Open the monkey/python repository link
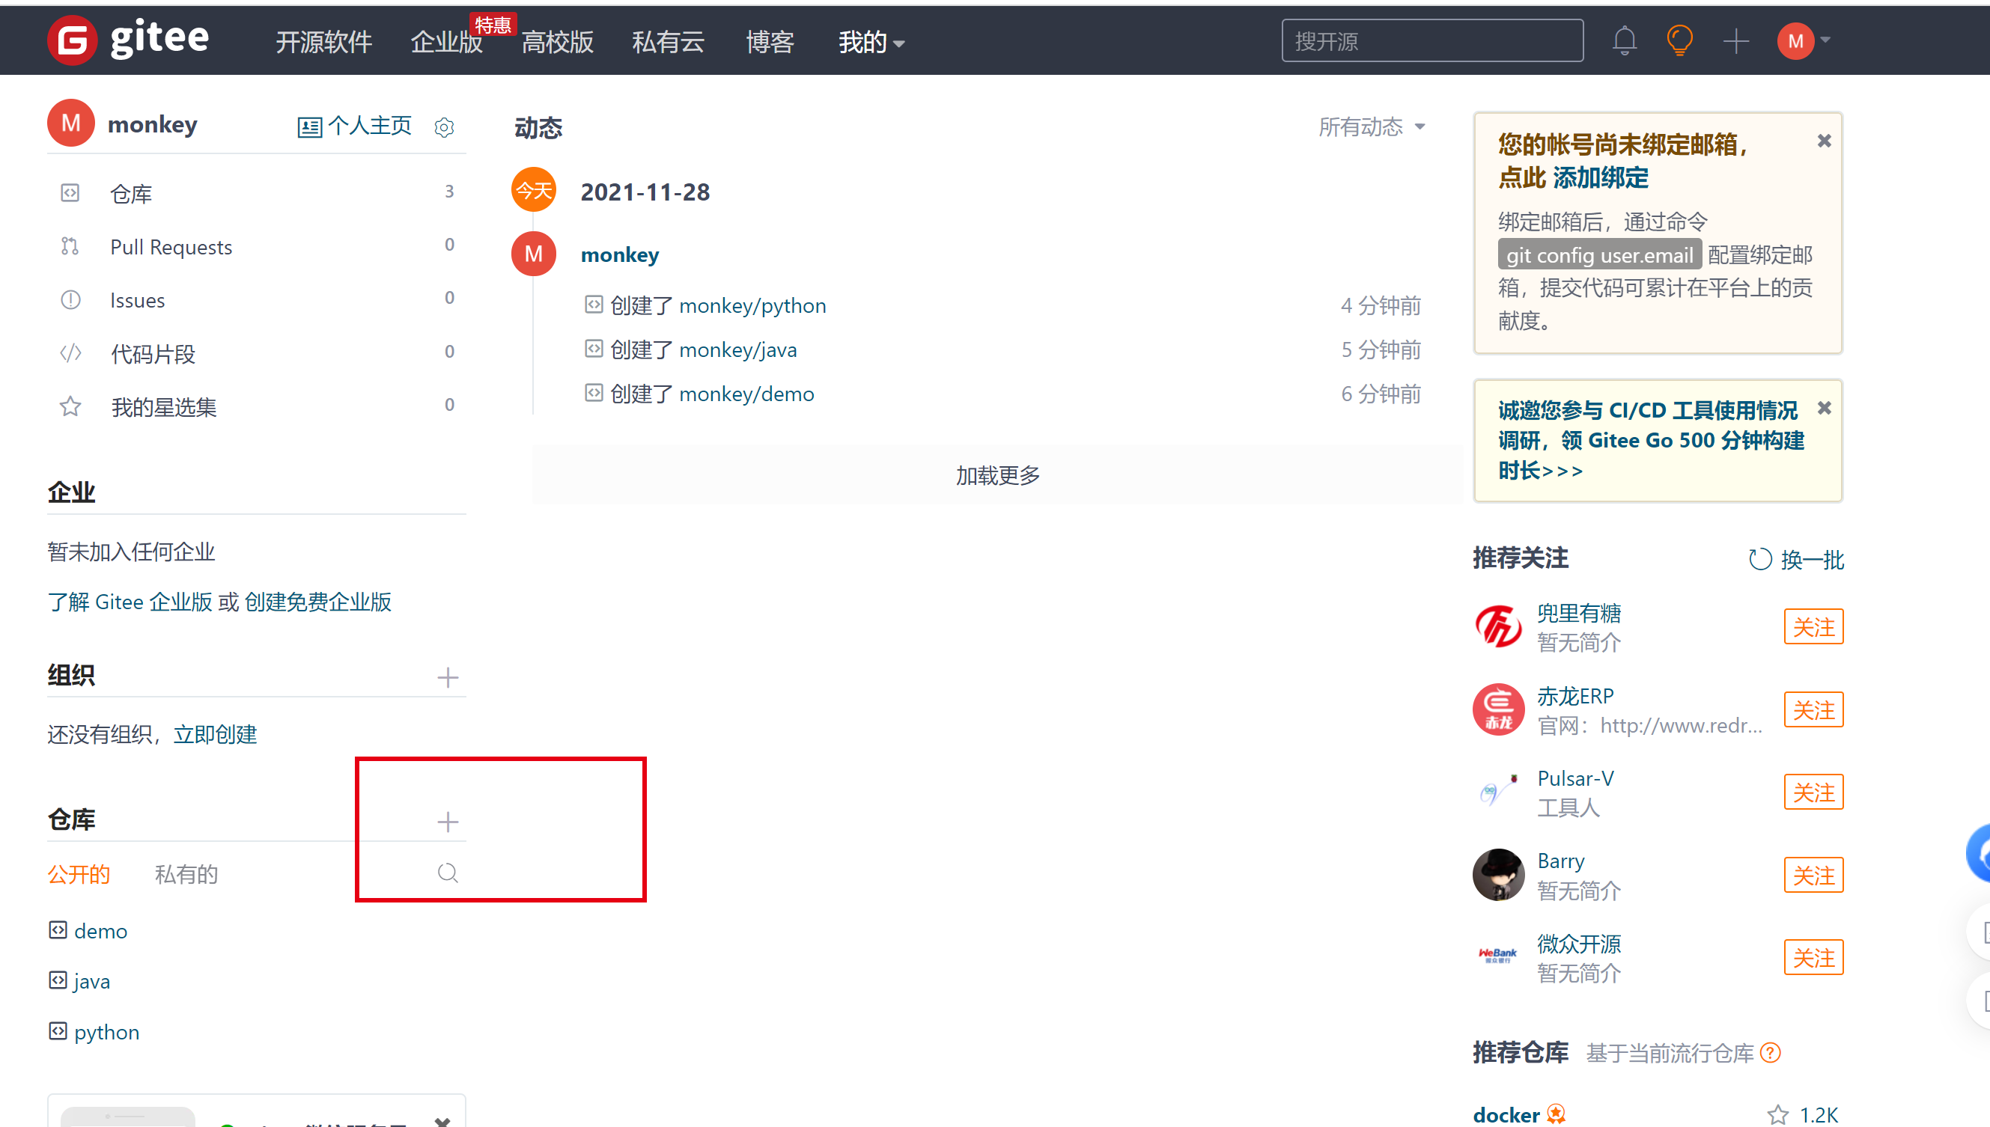Image resolution: width=1990 pixels, height=1127 pixels. pyautogui.click(x=752, y=306)
